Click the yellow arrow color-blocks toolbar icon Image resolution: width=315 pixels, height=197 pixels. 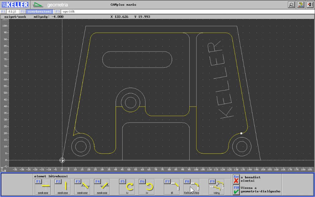click(x=301, y=5)
